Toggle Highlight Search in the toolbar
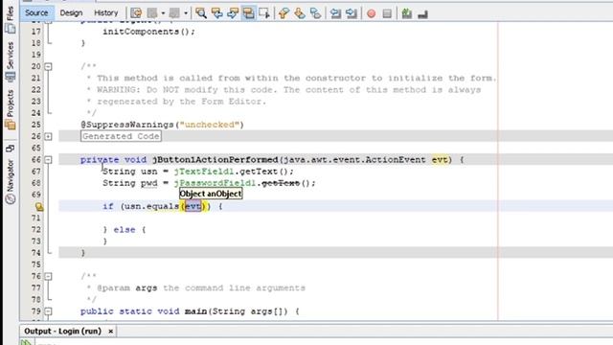 (248, 13)
